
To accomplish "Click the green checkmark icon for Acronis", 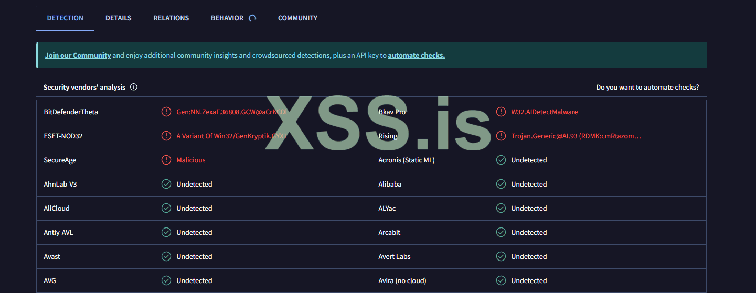I will 501,160.
